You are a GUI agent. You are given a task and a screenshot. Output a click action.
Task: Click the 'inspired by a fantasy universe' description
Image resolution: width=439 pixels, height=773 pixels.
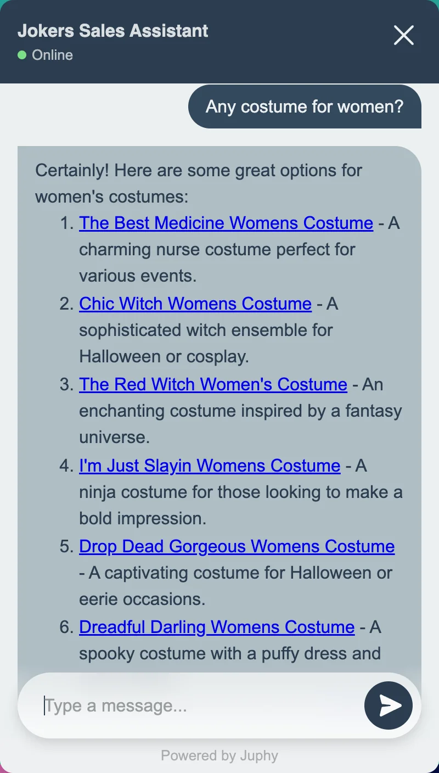click(x=240, y=411)
